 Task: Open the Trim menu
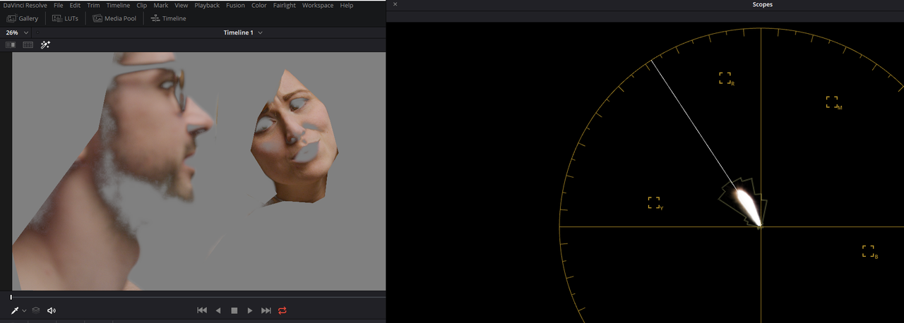tap(93, 5)
